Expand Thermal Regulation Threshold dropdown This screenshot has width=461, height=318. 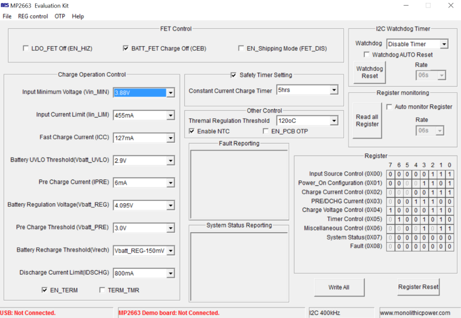pyautogui.click(x=334, y=121)
